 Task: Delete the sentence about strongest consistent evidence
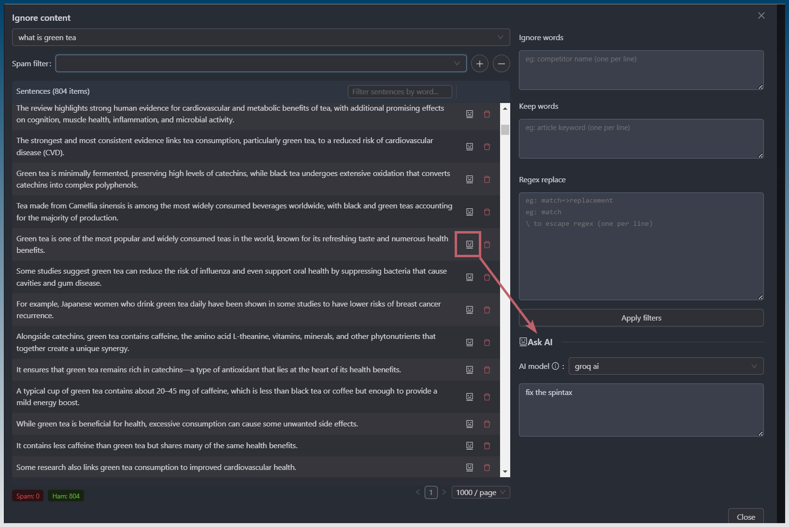pyautogui.click(x=487, y=146)
